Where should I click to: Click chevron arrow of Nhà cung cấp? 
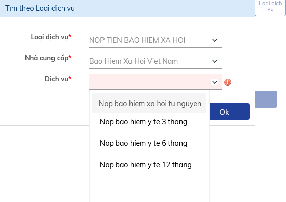[215, 61]
